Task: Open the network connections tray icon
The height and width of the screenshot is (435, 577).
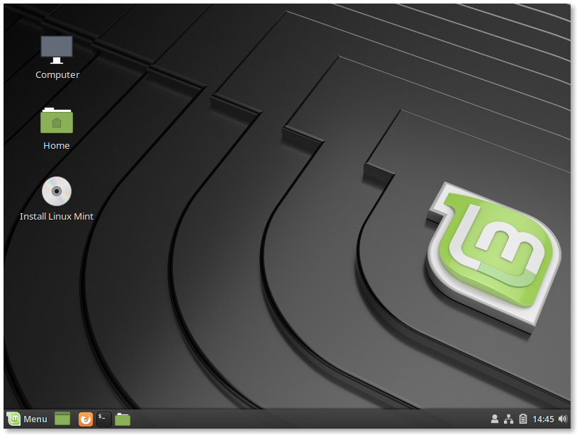Action: pyautogui.click(x=508, y=419)
